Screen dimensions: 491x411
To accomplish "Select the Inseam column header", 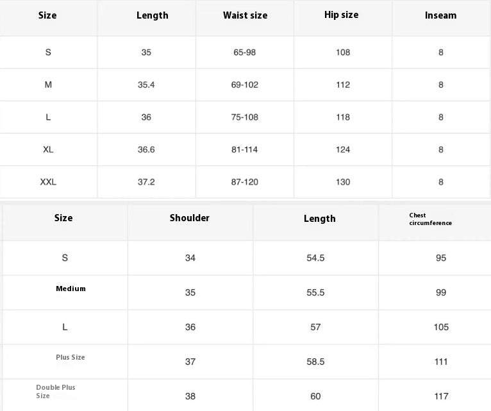I will pyautogui.click(x=440, y=15).
